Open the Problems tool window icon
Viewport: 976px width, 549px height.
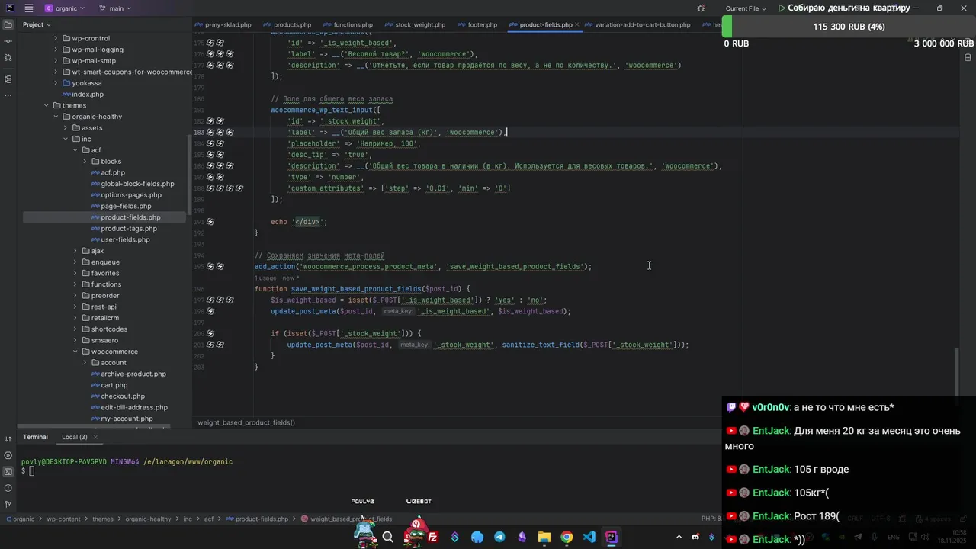coord(8,488)
